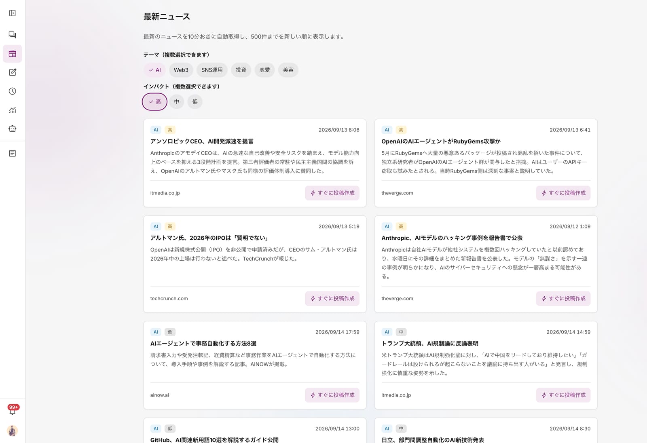This screenshot has width=647, height=443.
Task: Toggle the sidebar panel icon
Action: coord(13,13)
